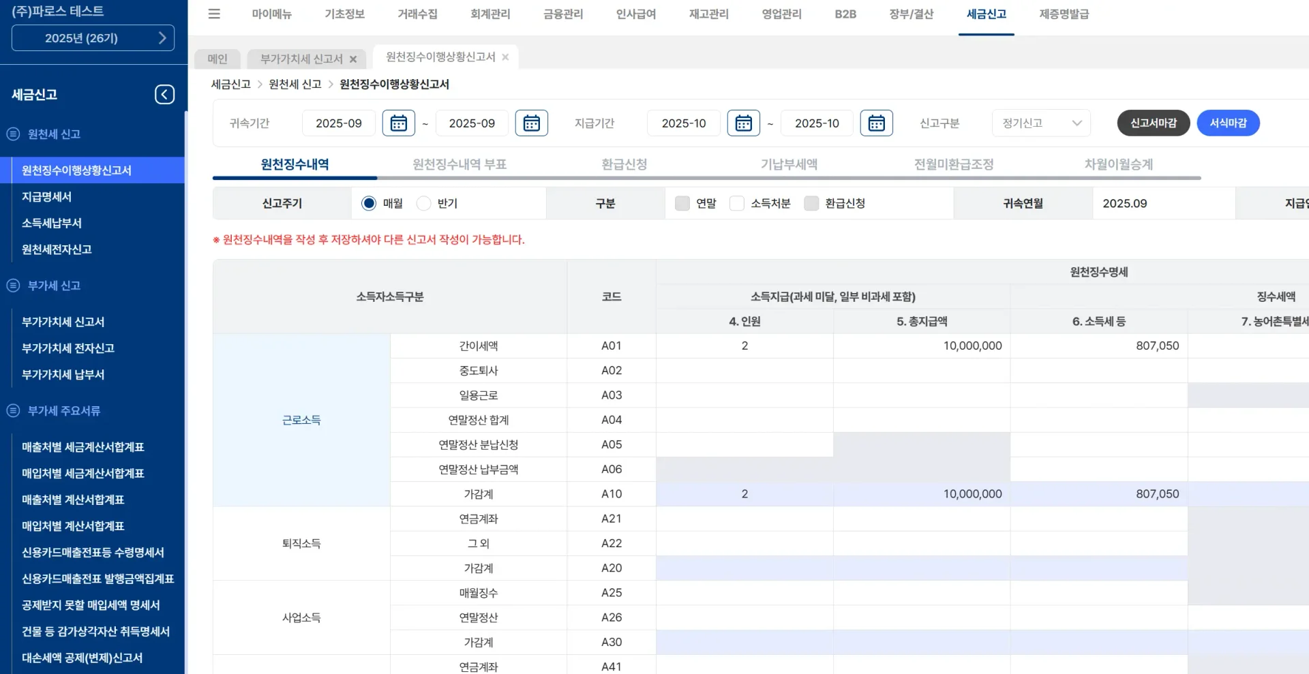
Task: Open the hamburger menu icon
Action: tap(214, 14)
